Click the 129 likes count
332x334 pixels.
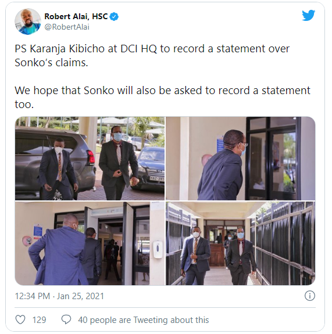(39, 320)
